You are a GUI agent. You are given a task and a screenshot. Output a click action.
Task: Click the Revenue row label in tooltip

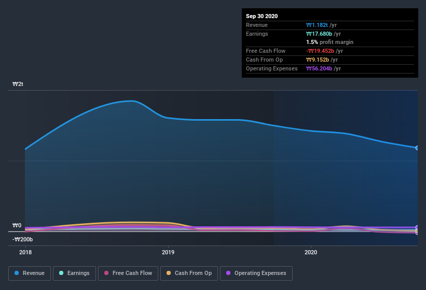(257, 25)
